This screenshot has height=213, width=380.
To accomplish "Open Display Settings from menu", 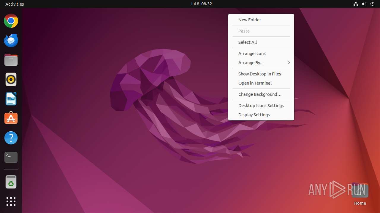I will [x=261, y=115].
